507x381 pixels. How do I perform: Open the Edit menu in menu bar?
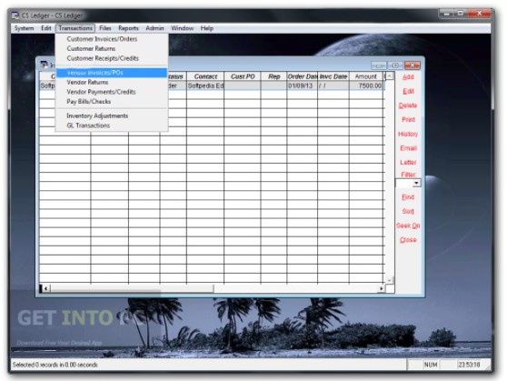coord(46,28)
